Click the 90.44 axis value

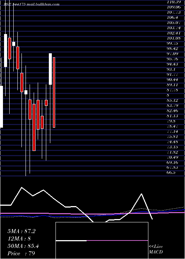[172, 80]
